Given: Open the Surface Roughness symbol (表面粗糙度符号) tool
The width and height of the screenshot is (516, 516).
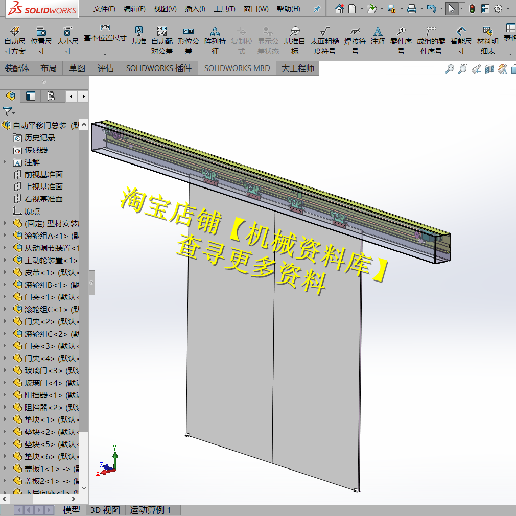Looking at the screenshot, I should [x=324, y=40].
